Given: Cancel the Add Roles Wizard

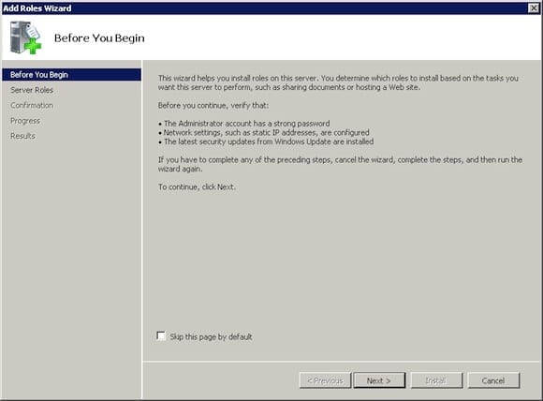Looking at the screenshot, I should (493, 380).
